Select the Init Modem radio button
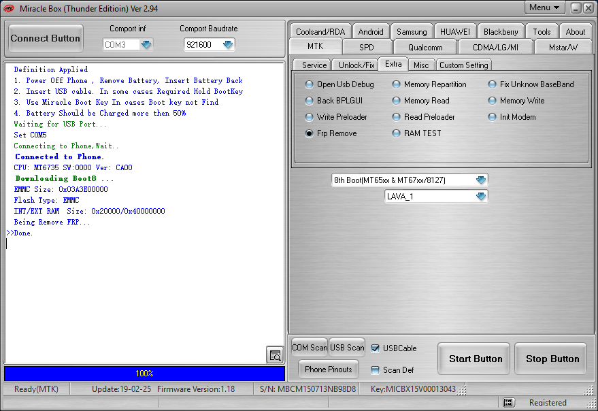Image resolution: width=598 pixels, height=411 pixels. (512, 117)
